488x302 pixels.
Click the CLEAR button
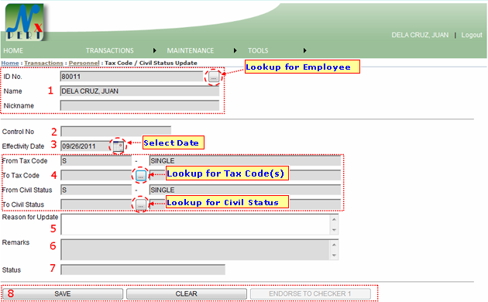point(187,294)
